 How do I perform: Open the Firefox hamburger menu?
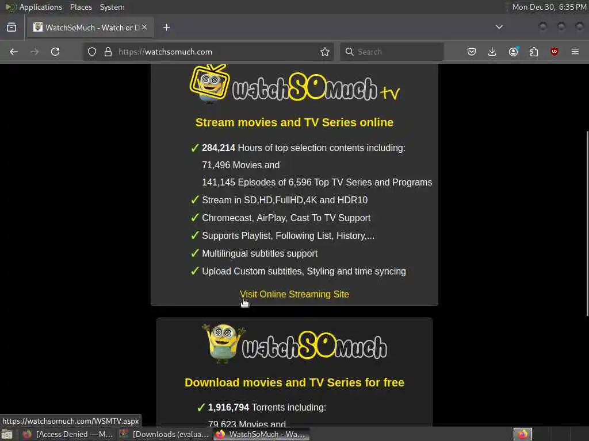(575, 52)
